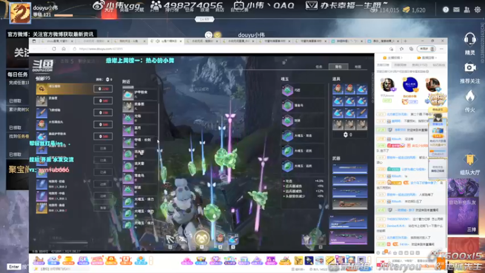The height and width of the screenshot is (273, 485).
Task: Click the treasure chest gift icon
Action: 201,261
